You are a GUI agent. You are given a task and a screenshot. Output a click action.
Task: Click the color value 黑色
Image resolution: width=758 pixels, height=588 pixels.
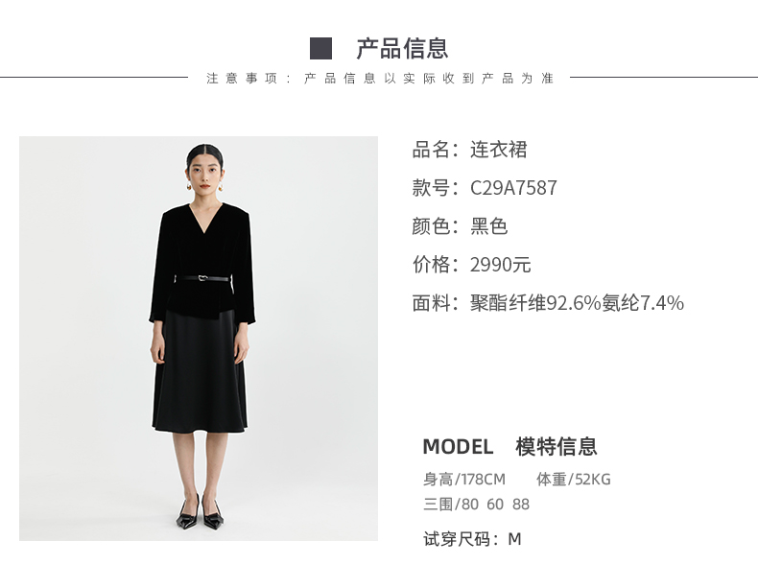pos(488,226)
